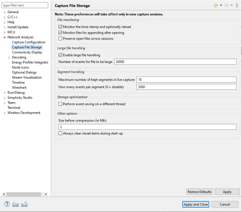Disable large file handling
Viewport: 242px width, 212px height.
click(60, 55)
